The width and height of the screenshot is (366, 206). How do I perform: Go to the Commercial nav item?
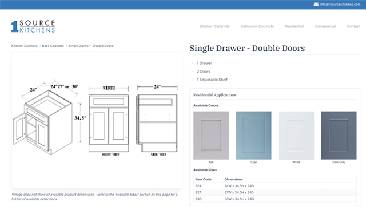point(325,26)
